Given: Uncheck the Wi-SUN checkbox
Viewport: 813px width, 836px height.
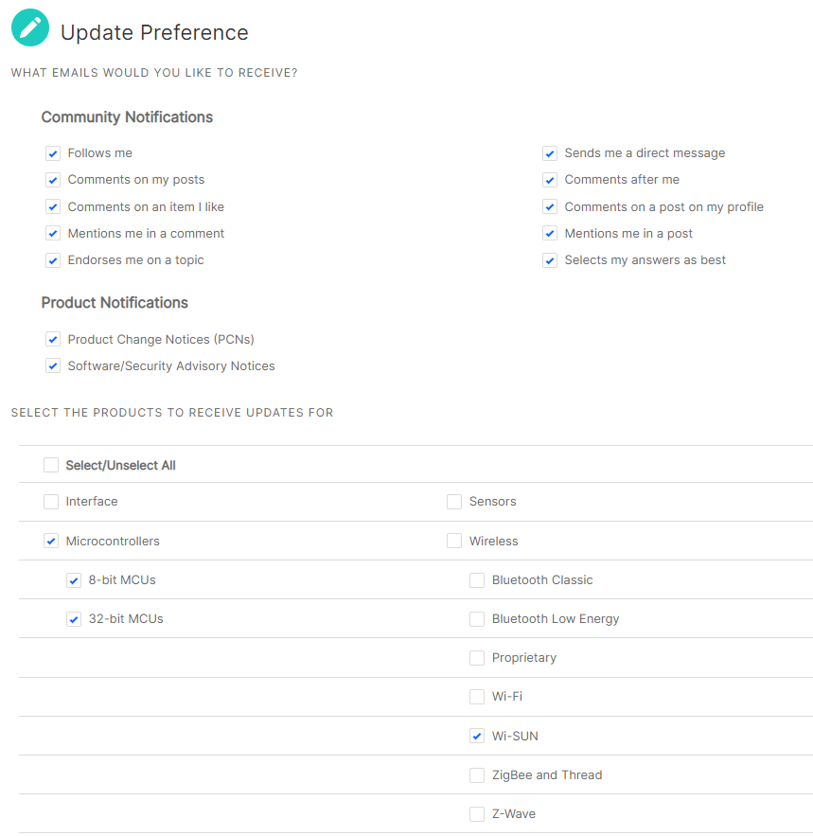Looking at the screenshot, I should point(476,736).
